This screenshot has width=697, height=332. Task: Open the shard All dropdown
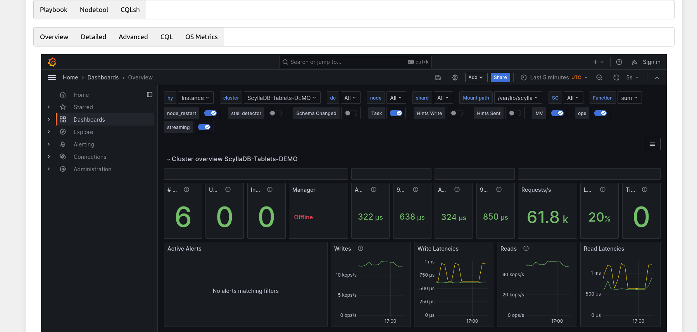coord(443,98)
